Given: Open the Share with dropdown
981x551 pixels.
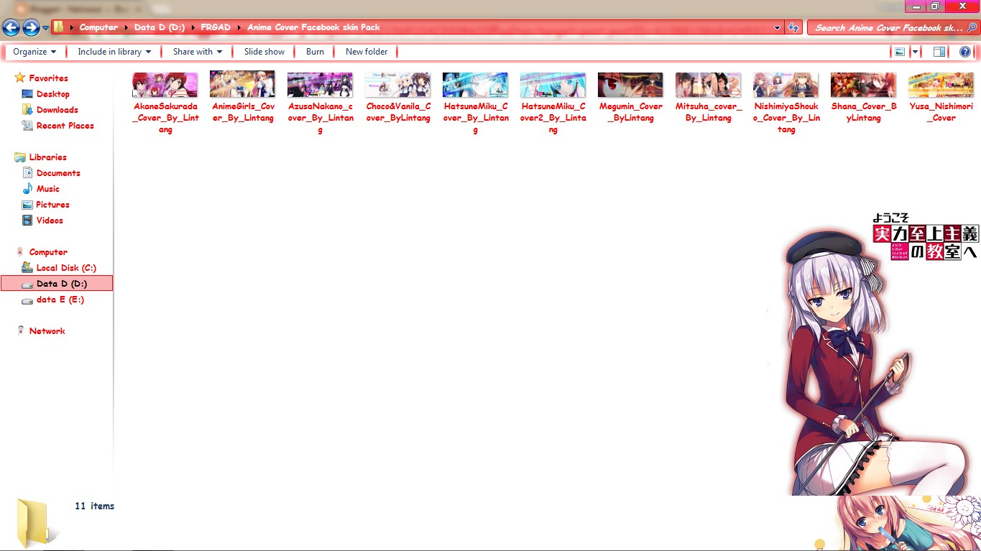Looking at the screenshot, I should 196,51.
